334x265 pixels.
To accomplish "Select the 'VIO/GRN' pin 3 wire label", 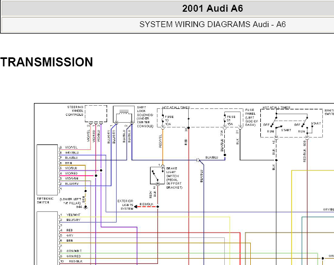I will coord(72,178).
